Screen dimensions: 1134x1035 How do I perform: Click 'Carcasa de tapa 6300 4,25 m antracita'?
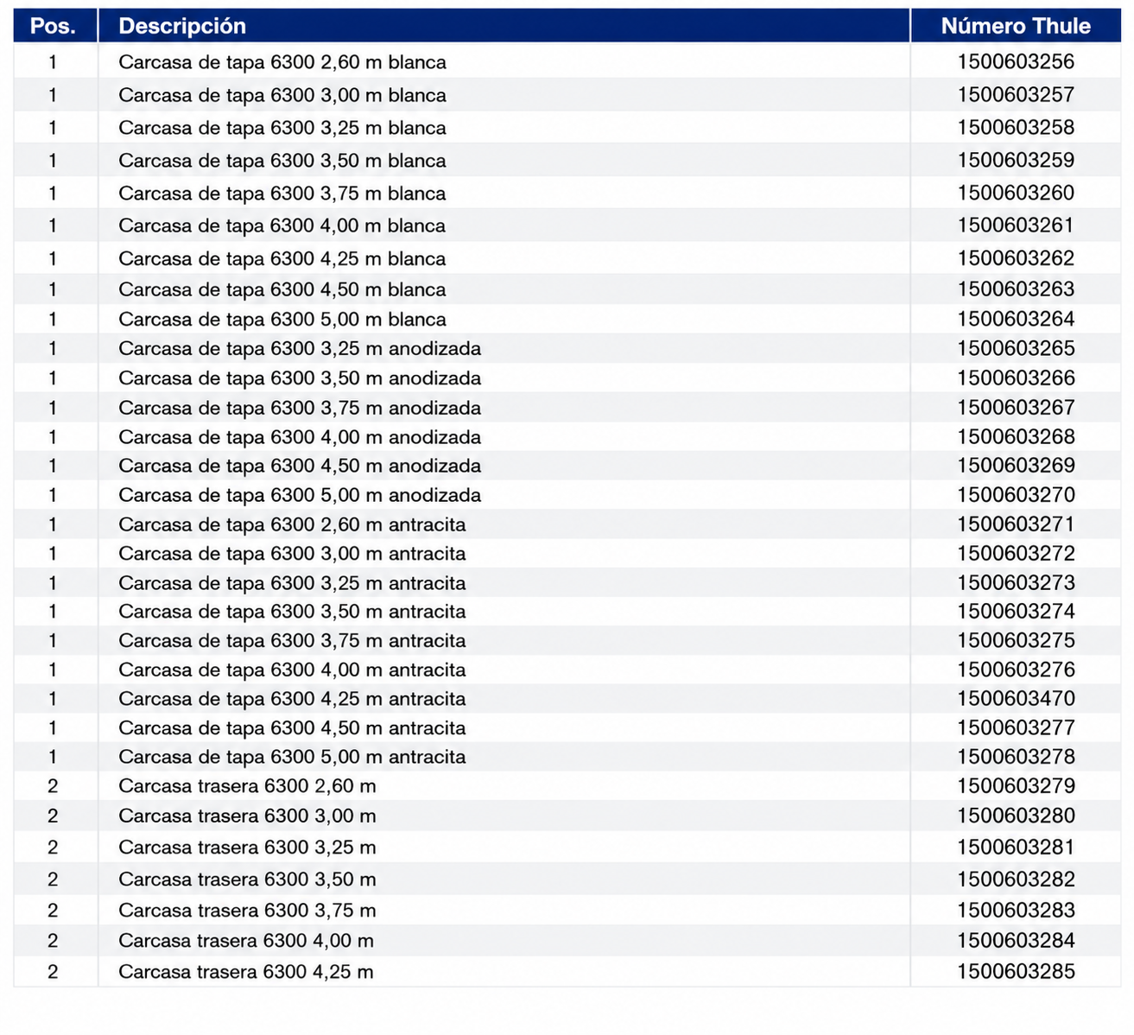click(292, 699)
